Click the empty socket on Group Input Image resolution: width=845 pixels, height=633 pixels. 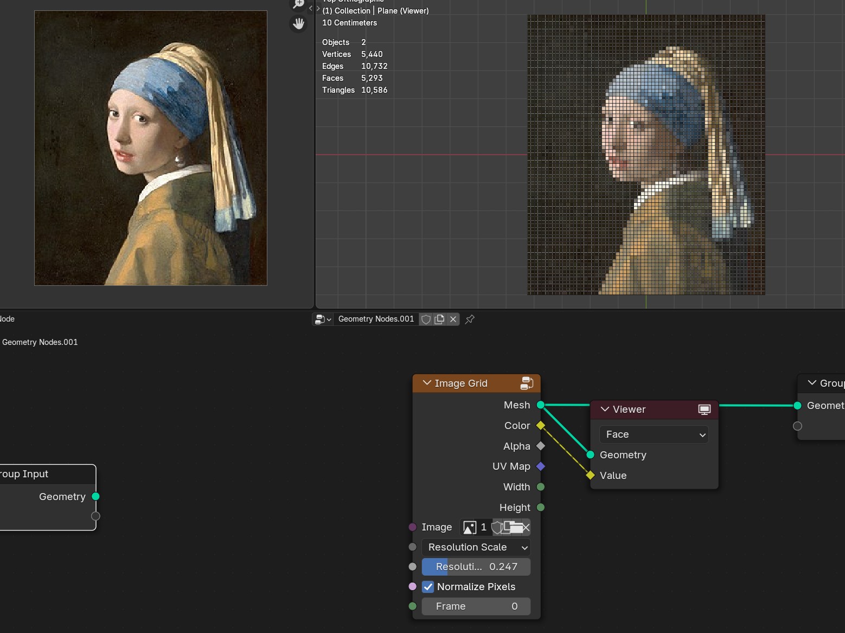pos(96,516)
